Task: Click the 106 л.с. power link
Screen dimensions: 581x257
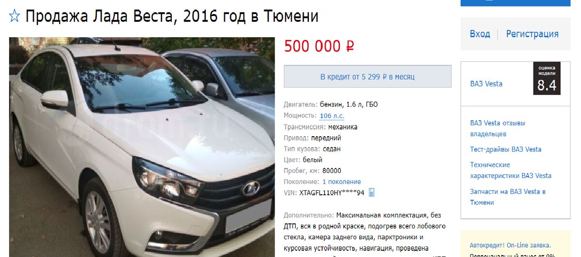Action: (x=332, y=116)
